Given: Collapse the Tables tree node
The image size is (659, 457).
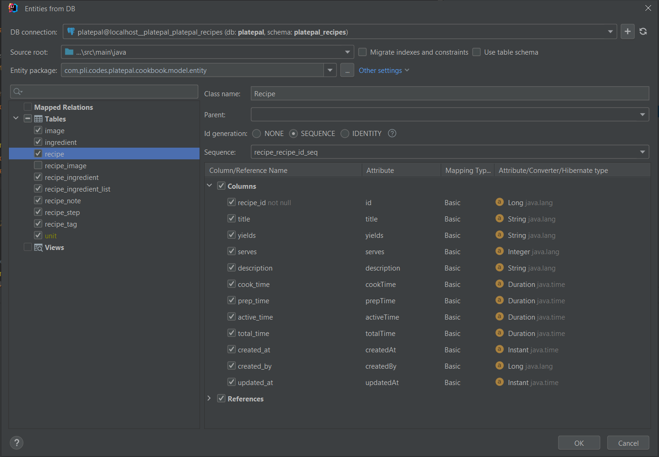Looking at the screenshot, I should coord(16,118).
